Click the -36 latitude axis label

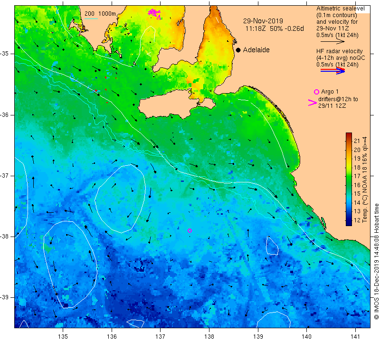[4, 114]
